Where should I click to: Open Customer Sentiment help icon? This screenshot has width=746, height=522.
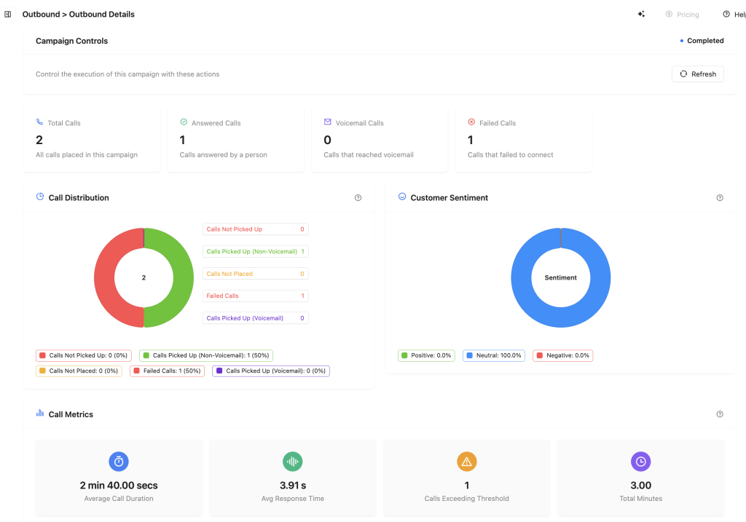(720, 198)
